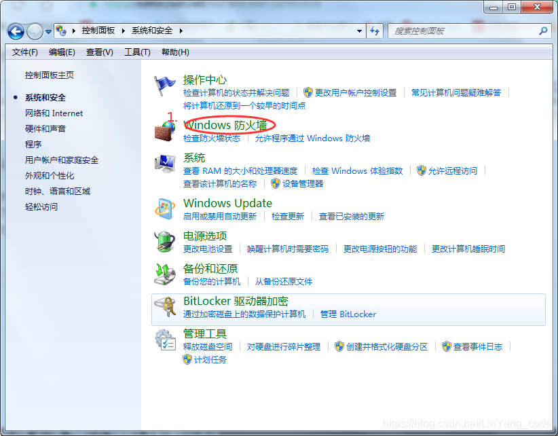Select 硬件和声音 category
558x436 pixels.
(45, 128)
